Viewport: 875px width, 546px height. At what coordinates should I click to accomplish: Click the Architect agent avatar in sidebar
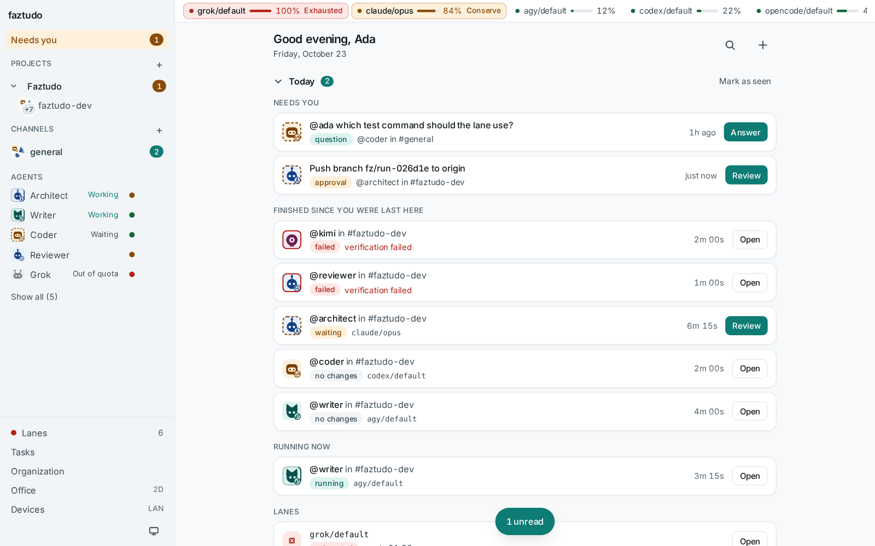pos(18,195)
